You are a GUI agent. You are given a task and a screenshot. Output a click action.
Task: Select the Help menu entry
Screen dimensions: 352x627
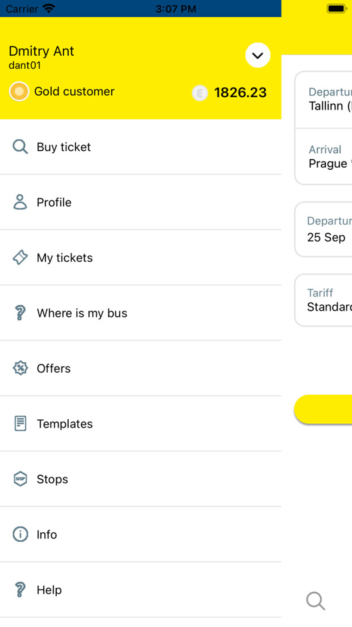49,590
